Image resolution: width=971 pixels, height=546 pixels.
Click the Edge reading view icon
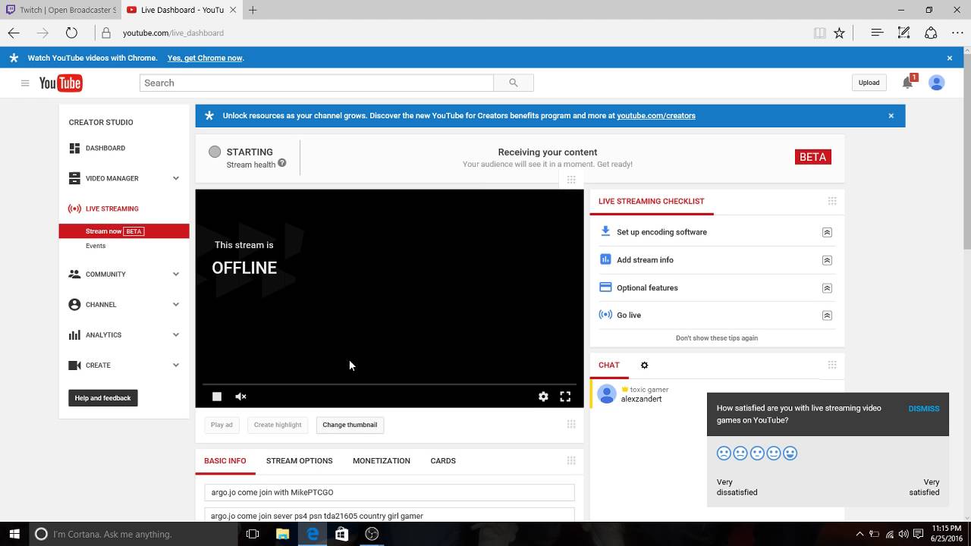click(x=819, y=33)
